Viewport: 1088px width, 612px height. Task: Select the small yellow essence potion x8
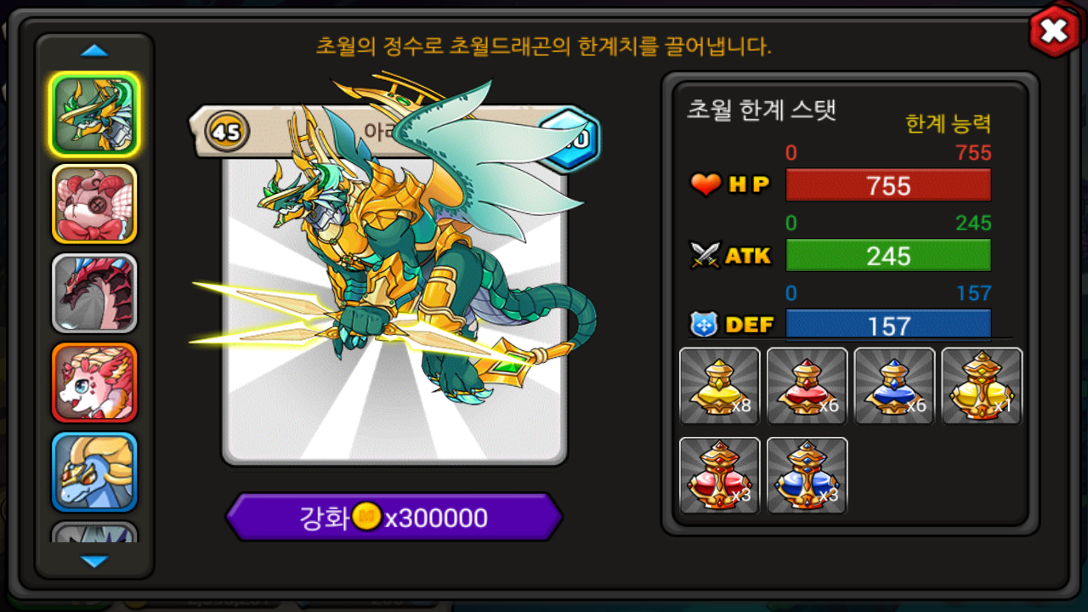coord(720,386)
